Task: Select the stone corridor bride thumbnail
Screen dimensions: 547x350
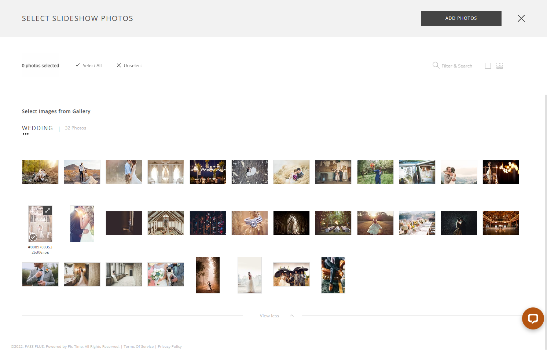Action: click(x=124, y=274)
